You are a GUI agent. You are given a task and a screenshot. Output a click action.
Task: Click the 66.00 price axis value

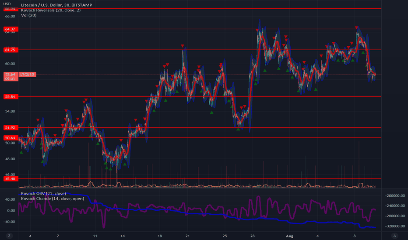(10, 16)
